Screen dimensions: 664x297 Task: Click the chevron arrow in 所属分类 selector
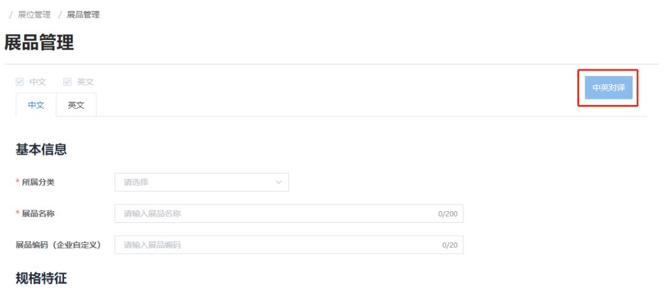(x=279, y=182)
